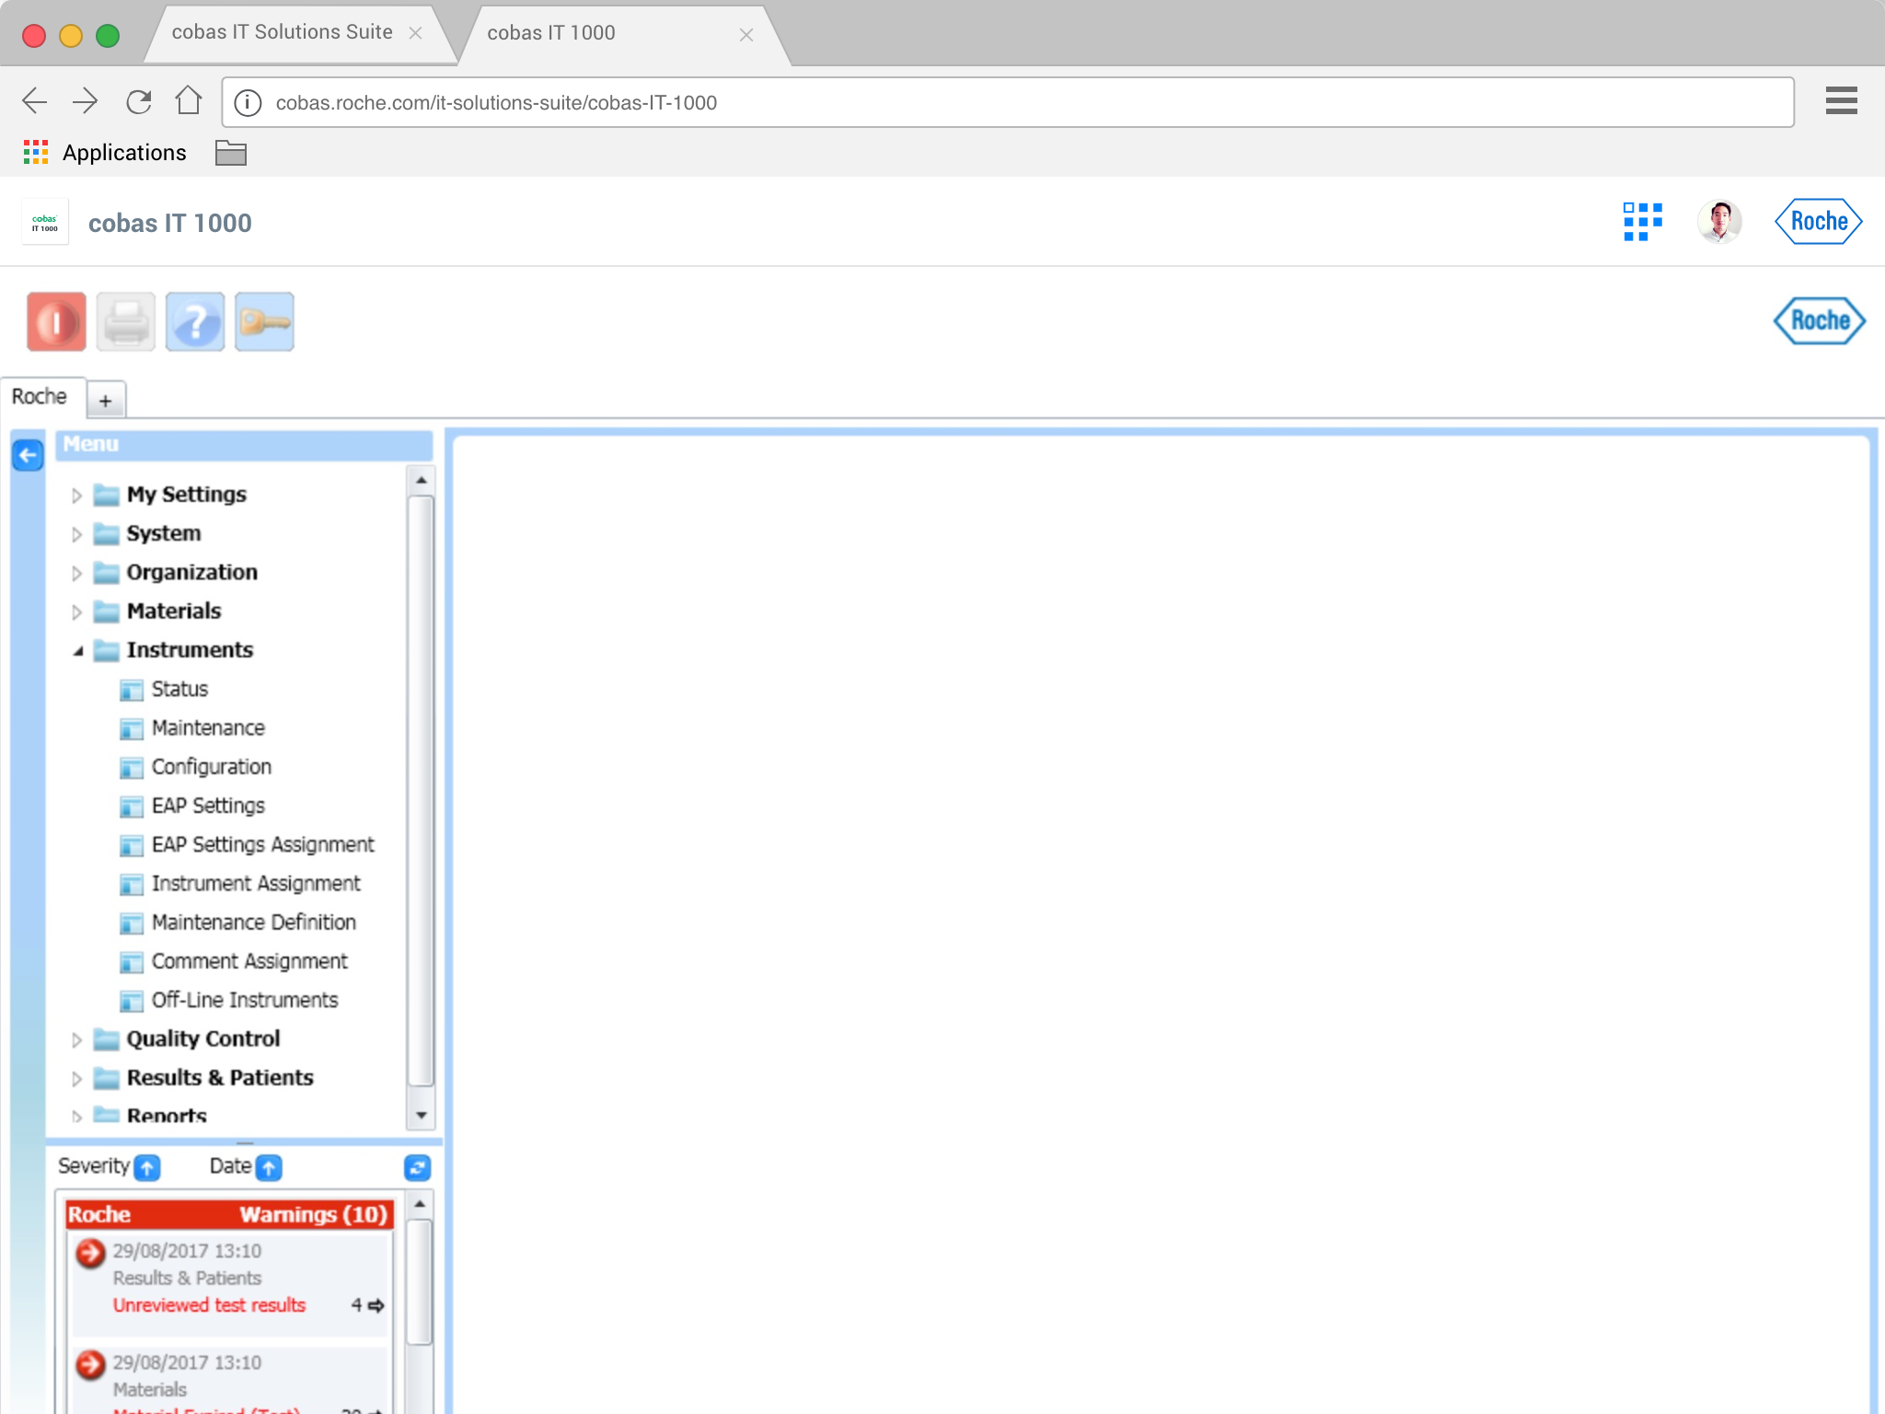Collapse menu panel with blue back arrow
Screen dimensions: 1885x1414
(x=28, y=455)
